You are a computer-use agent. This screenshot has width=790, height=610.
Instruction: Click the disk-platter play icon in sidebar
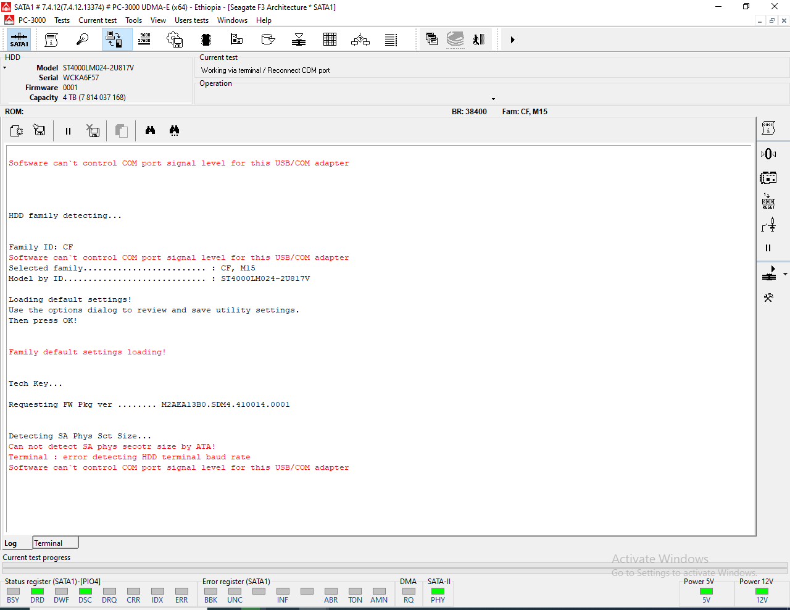[x=769, y=274]
